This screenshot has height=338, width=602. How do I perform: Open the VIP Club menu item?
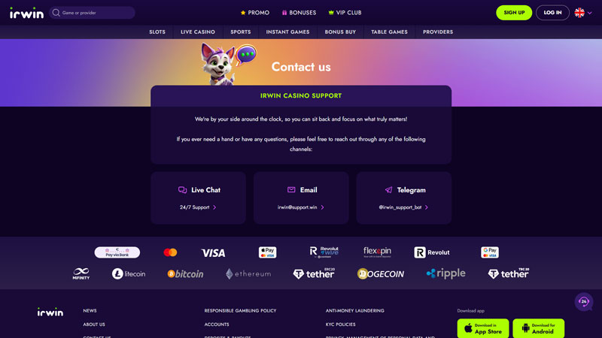[345, 13]
